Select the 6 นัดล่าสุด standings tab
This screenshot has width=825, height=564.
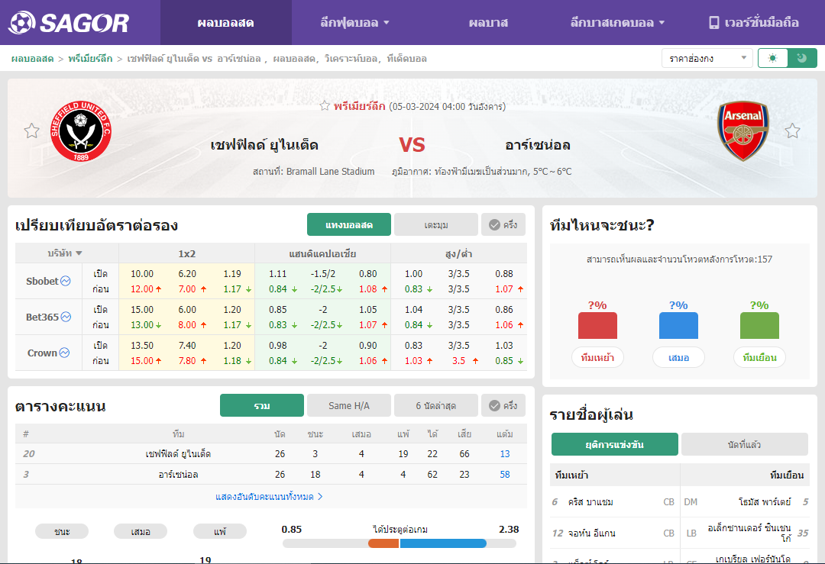click(x=436, y=406)
